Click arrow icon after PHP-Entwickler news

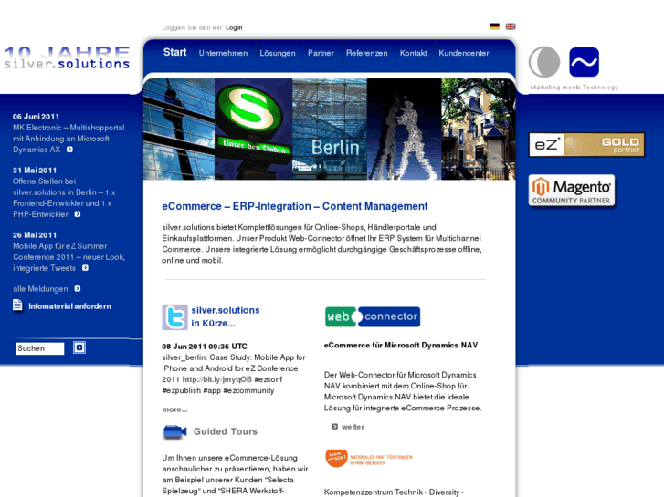coord(78,214)
